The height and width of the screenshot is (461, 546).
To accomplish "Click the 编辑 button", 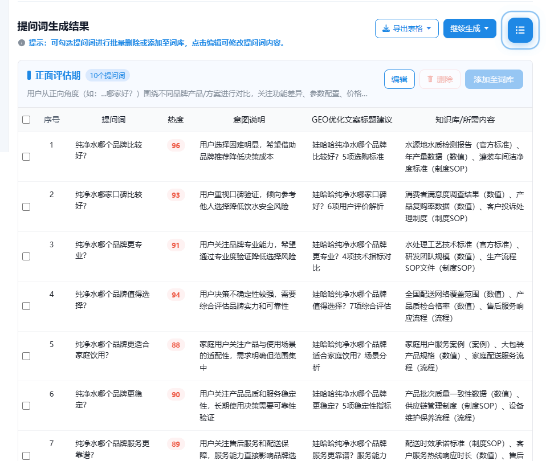I will pyautogui.click(x=400, y=79).
